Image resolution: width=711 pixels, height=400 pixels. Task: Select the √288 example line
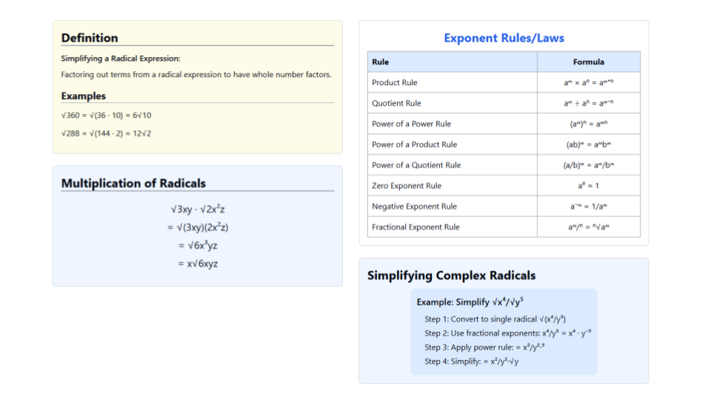coord(106,133)
